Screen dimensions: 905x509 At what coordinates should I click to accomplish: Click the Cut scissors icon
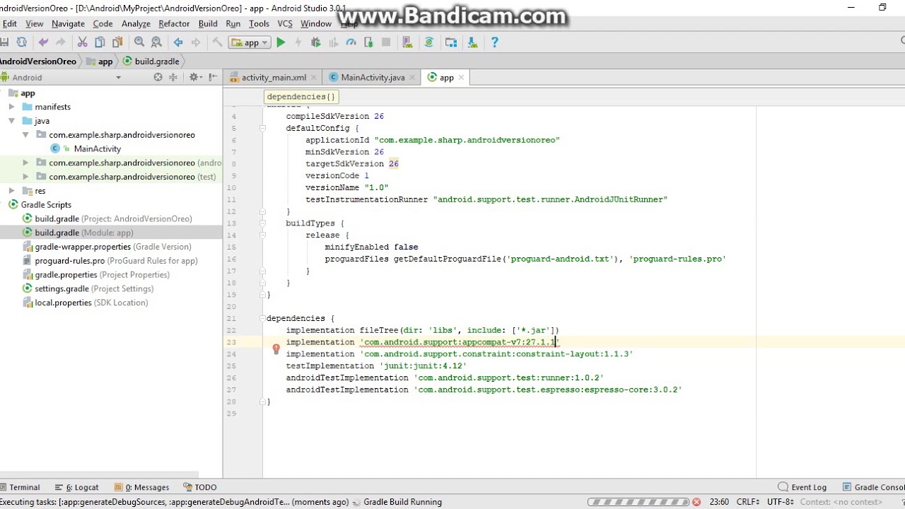(82, 42)
